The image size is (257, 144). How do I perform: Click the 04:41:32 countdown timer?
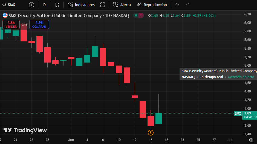coord(250,117)
